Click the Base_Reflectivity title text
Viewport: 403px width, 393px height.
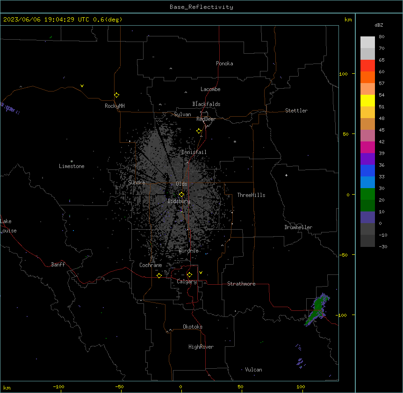[x=201, y=7]
